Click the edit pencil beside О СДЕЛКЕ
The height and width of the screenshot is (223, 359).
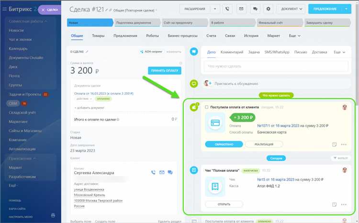[x=87, y=52]
